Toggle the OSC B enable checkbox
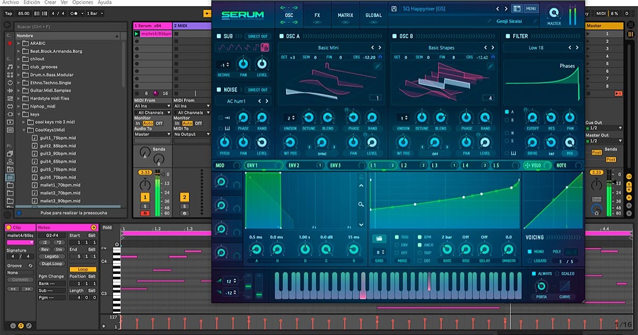 pyautogui.click(x=394, y=36)
